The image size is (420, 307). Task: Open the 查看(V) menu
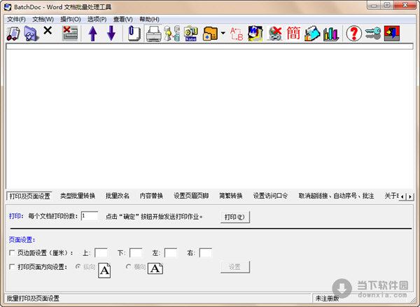[x=123, y=20]
